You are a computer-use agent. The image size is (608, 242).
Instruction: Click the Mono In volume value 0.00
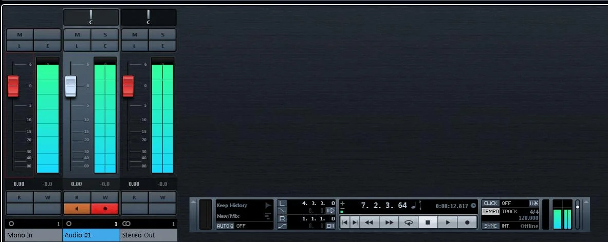[19, 184]
